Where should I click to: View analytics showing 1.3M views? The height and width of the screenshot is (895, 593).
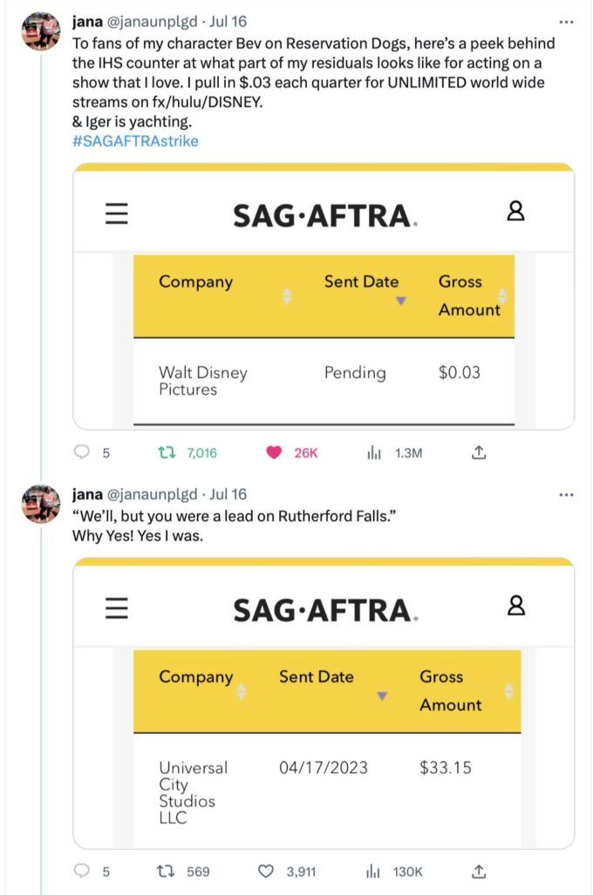[373, 453]
